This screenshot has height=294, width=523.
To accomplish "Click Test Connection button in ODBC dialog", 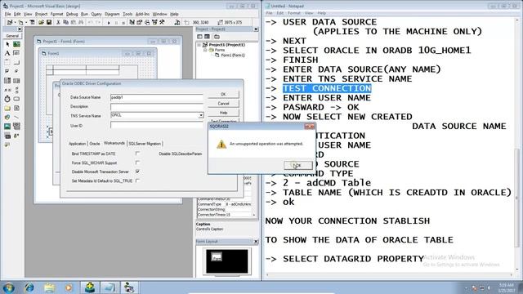I will coord(223,121).
